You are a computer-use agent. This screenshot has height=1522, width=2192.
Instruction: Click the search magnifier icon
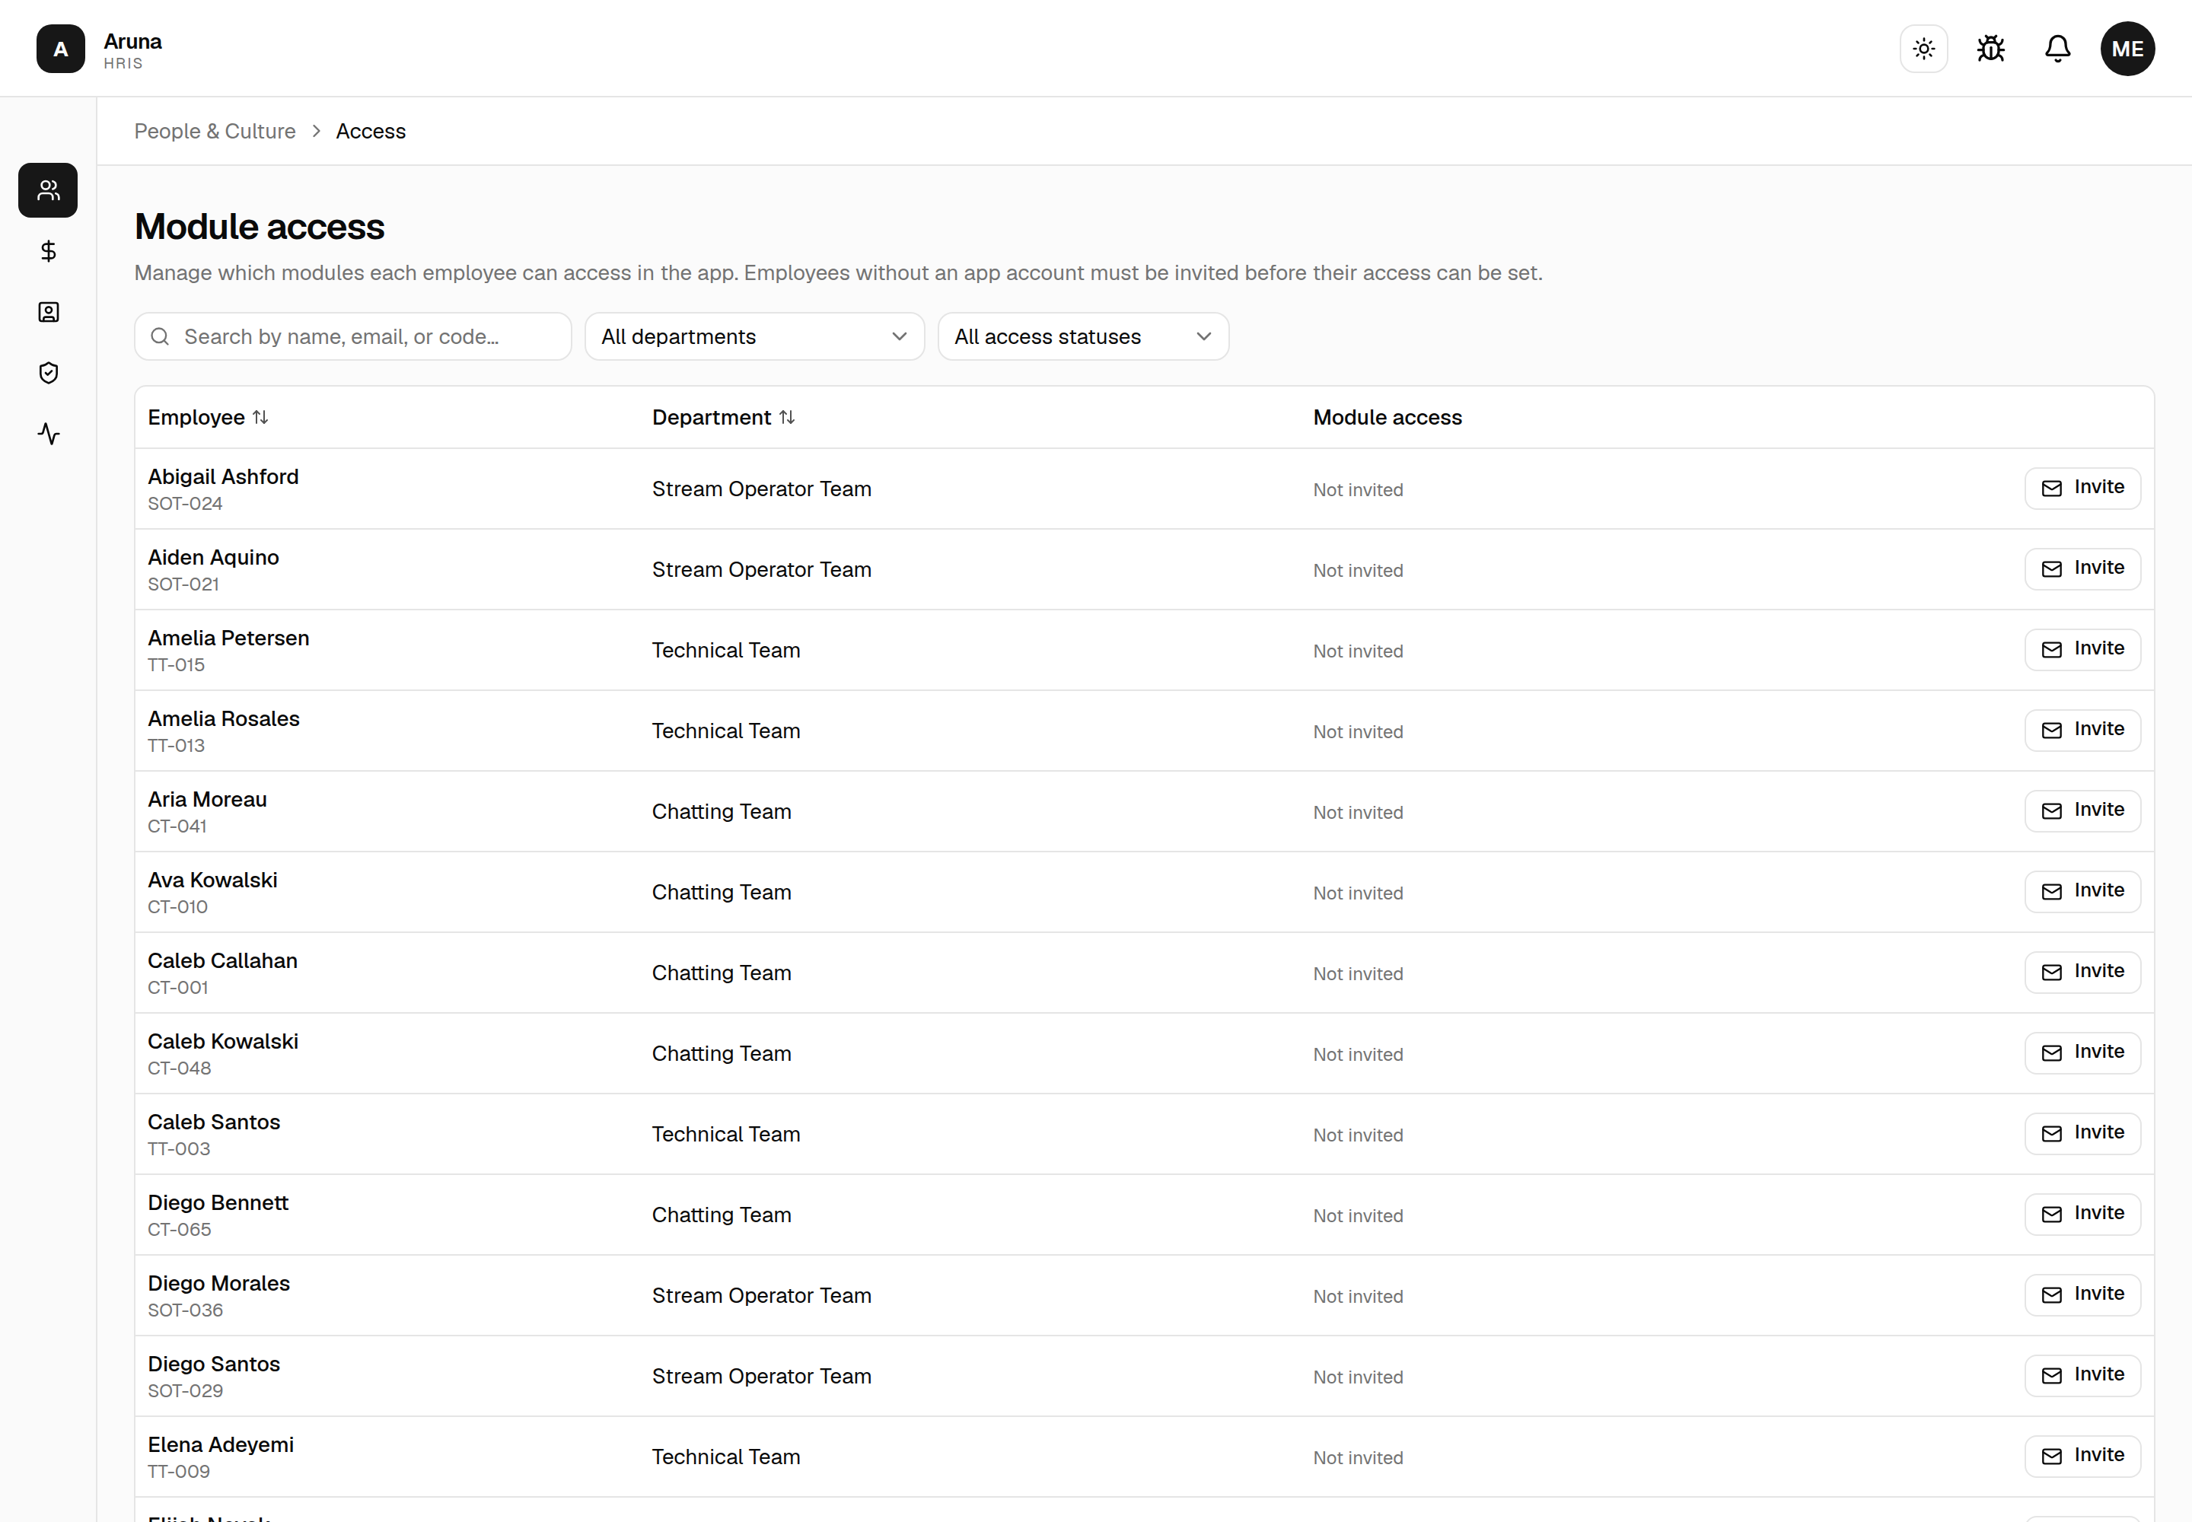click(161, 336)
